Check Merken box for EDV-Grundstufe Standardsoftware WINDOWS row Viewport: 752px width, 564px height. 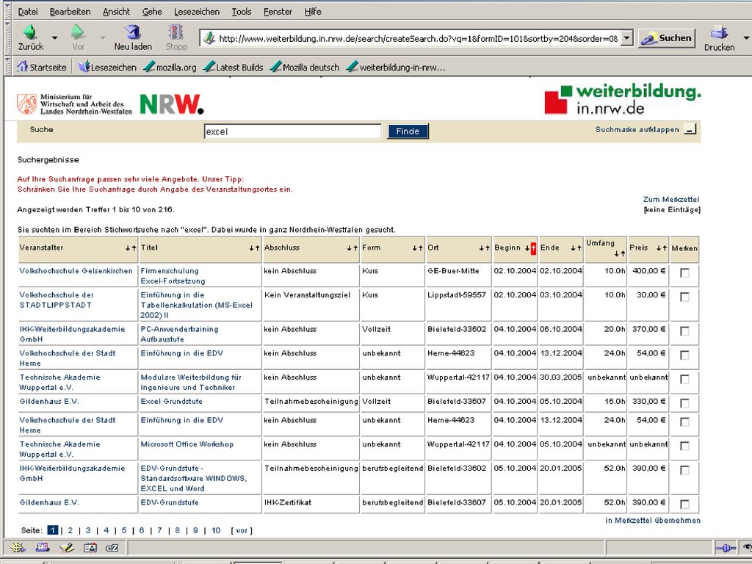pos(685,470)
